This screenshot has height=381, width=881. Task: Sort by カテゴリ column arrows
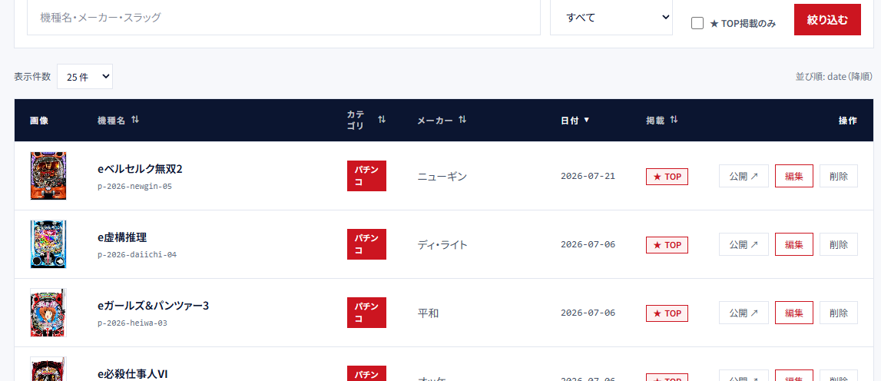pos(382,120)
